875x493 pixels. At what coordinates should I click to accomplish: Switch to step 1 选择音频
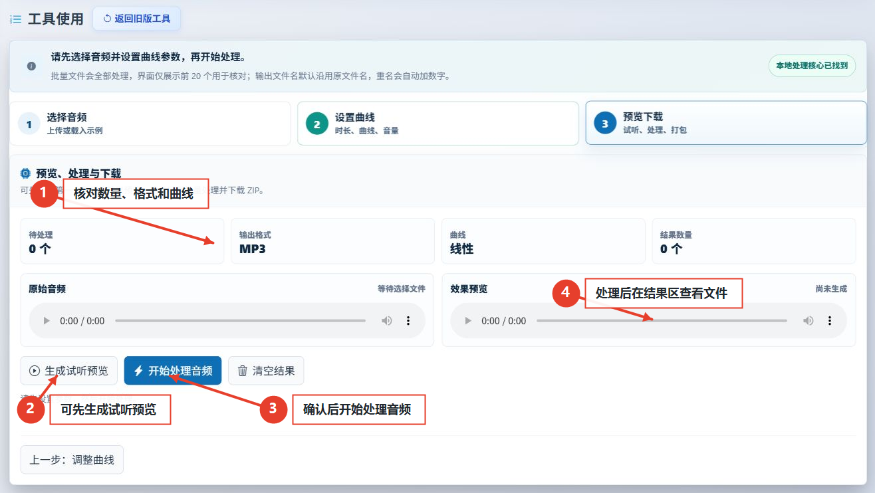pyautogui.click(x=150, y=124)
